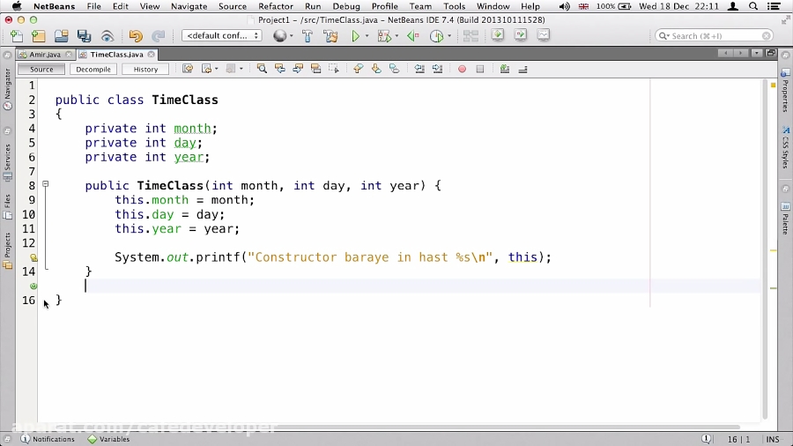Click the New File toolbar icon
The height and width of the screenshot is (446, 793).
pyautogui.click(x=17, y=36)
